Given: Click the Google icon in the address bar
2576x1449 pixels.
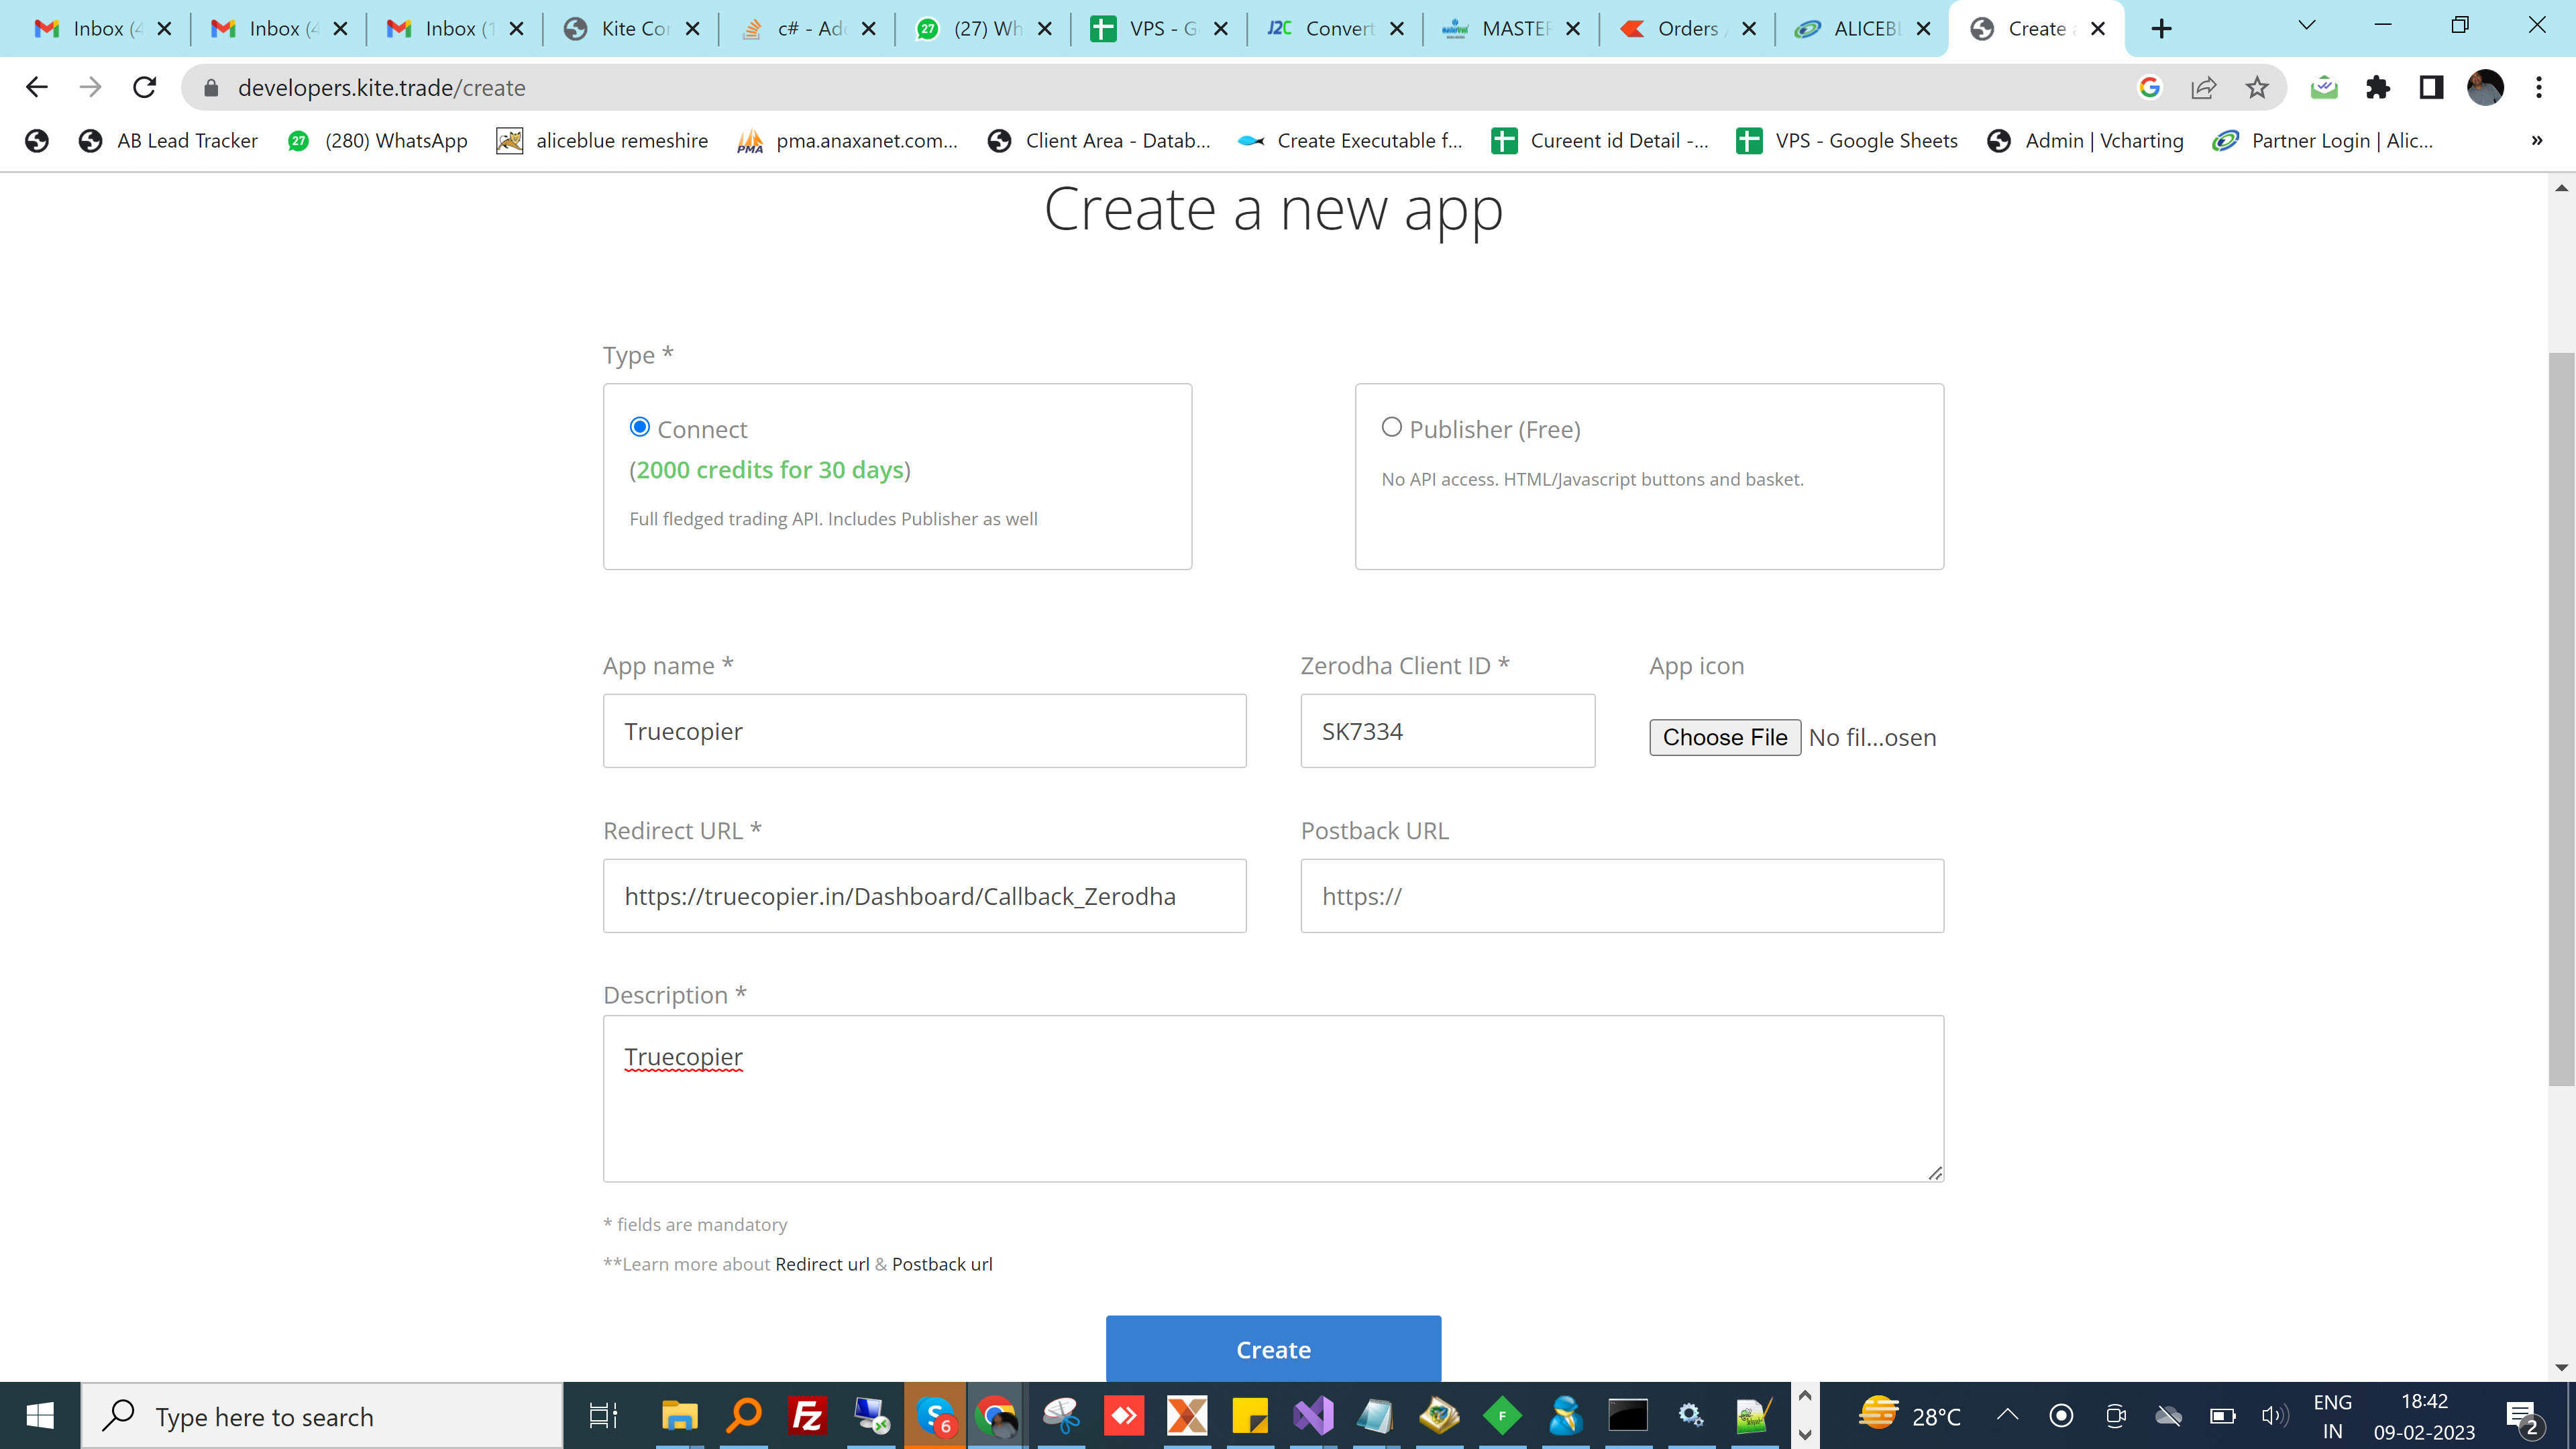Looking at the screenshot, I should pos(2149,88).
